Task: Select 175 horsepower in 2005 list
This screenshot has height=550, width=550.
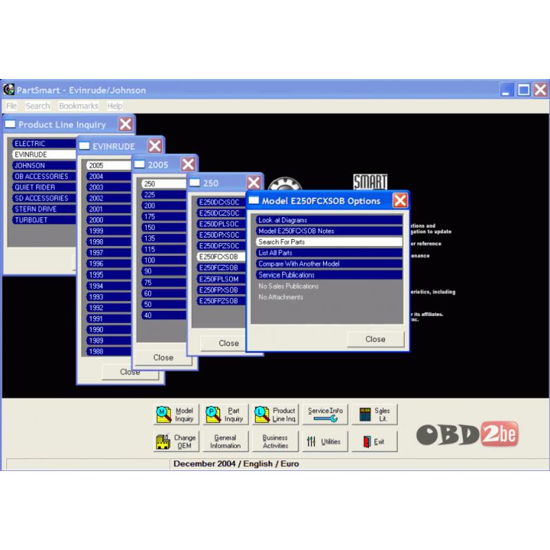Action: [x=164, y=216]
